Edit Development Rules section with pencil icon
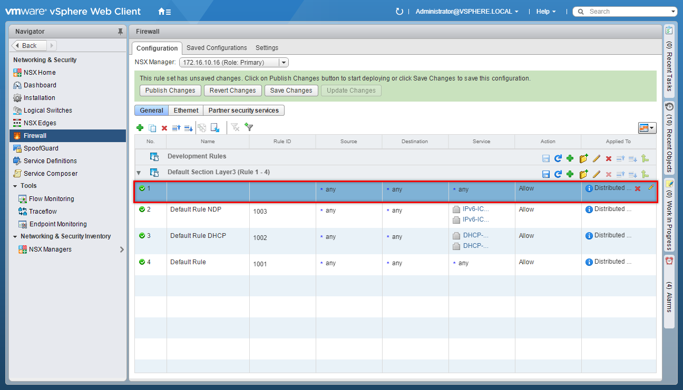Screen dimensions: 683x390 [x=597, y=158]
